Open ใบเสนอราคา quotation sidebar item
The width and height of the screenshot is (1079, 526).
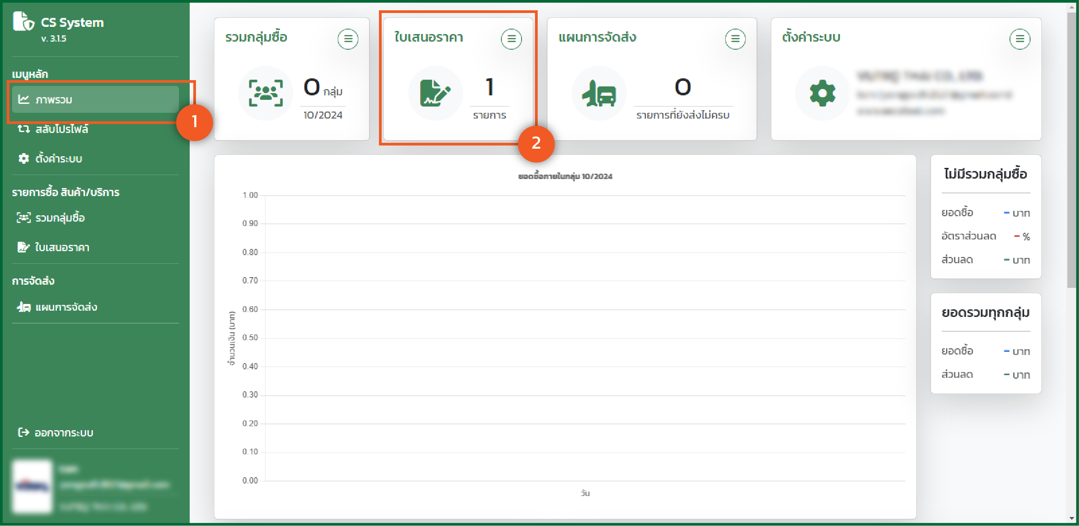(62, 248)
